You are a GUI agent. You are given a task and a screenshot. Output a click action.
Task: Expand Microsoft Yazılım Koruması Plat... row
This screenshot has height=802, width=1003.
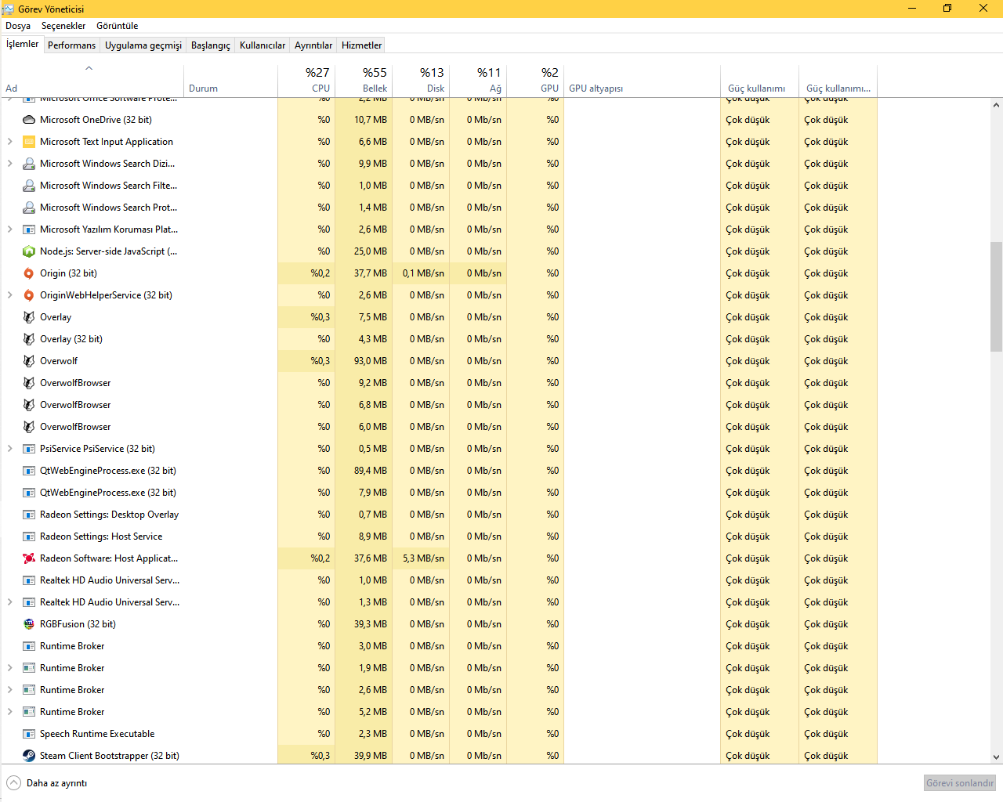point(9,229)
